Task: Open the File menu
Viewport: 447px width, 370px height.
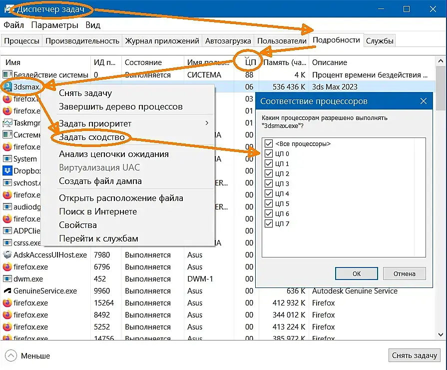Action: 13,25
